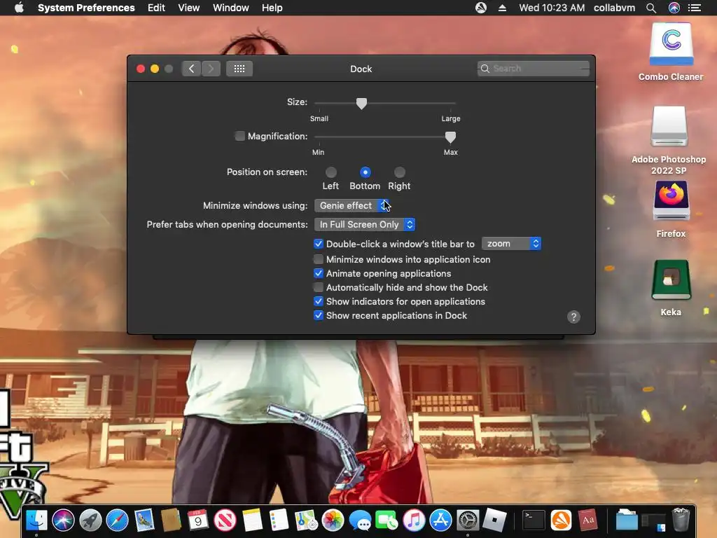The height and width of the screenshot is (538, 717).
Task: Open Terminal icon in Dock
Action: [x=534, y=520]
